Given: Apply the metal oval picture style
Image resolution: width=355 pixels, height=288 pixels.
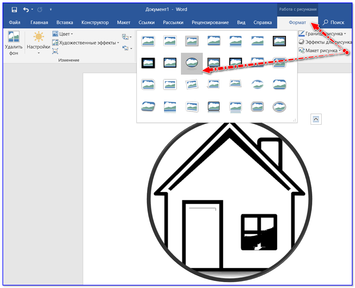Looking at the screenshot, I should (x=279, y=107).
